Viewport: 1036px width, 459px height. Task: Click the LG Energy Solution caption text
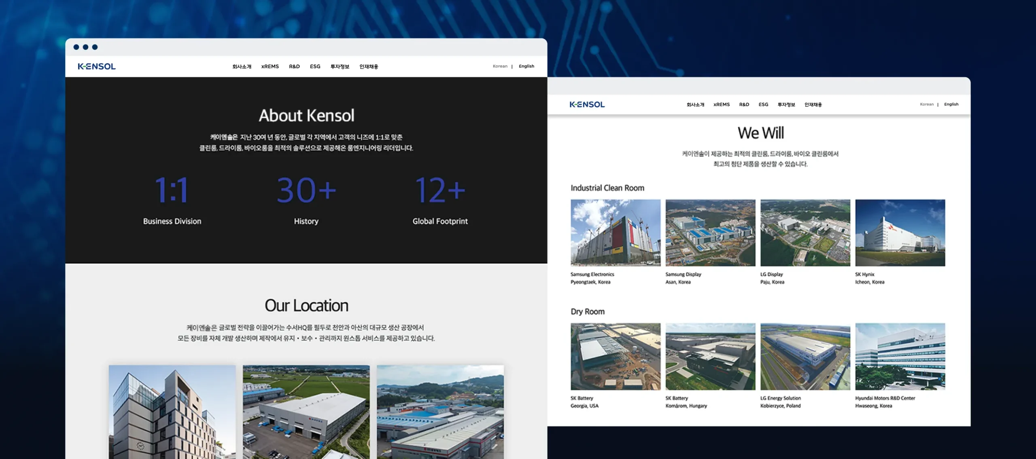click(x=780, y=398)
